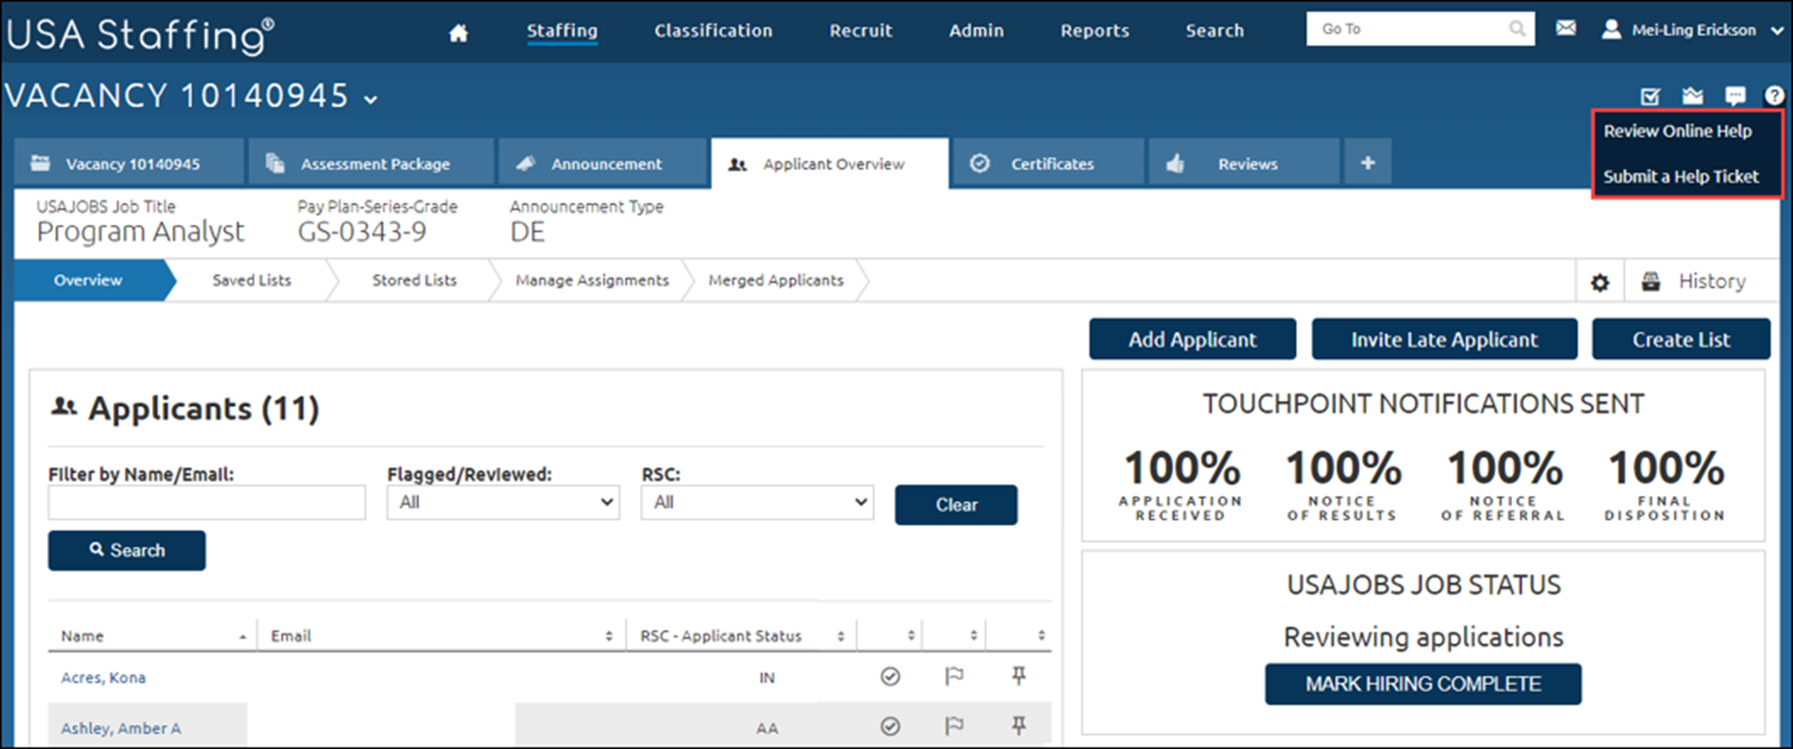Open the Classification menu
The height and width of the screenshot is (749, 1793).
(x=713, y=31)
